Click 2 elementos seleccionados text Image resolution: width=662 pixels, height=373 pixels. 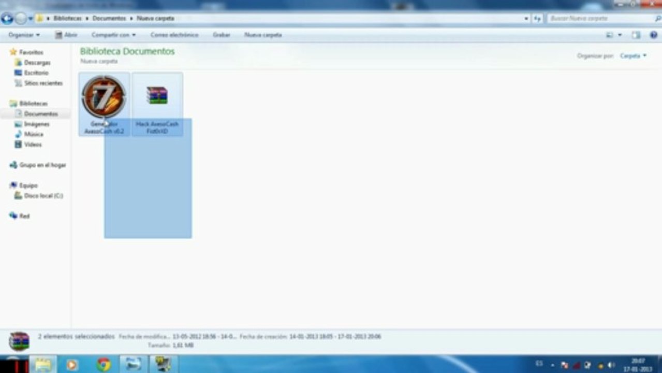[76, 337]
